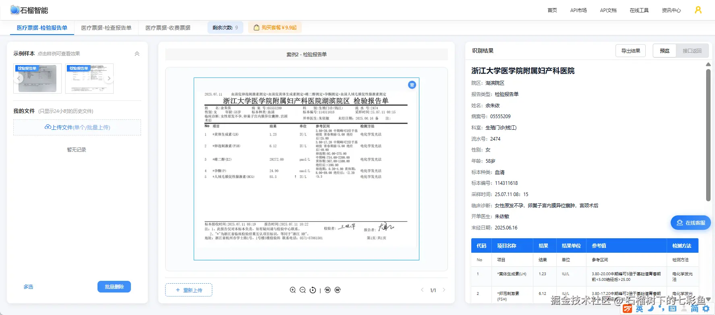Click the 石榴智能 logo icon
The width and height of the screenshot is (715, 315).
tap(15, 10)
